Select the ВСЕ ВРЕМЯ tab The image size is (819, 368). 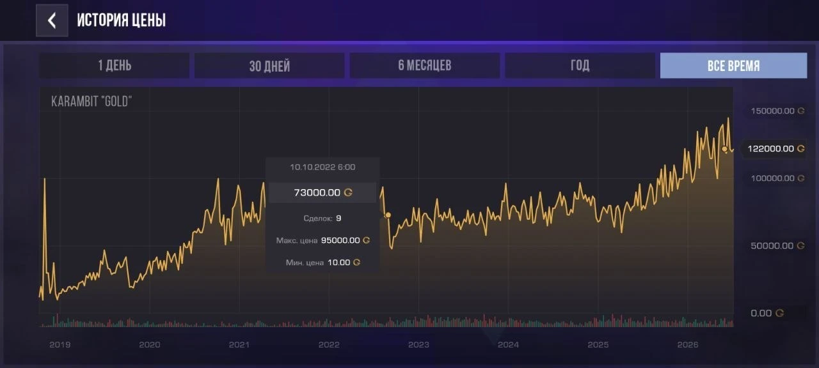click(734, 65)
